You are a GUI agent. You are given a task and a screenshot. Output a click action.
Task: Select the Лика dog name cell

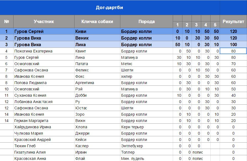pos(97,45)
